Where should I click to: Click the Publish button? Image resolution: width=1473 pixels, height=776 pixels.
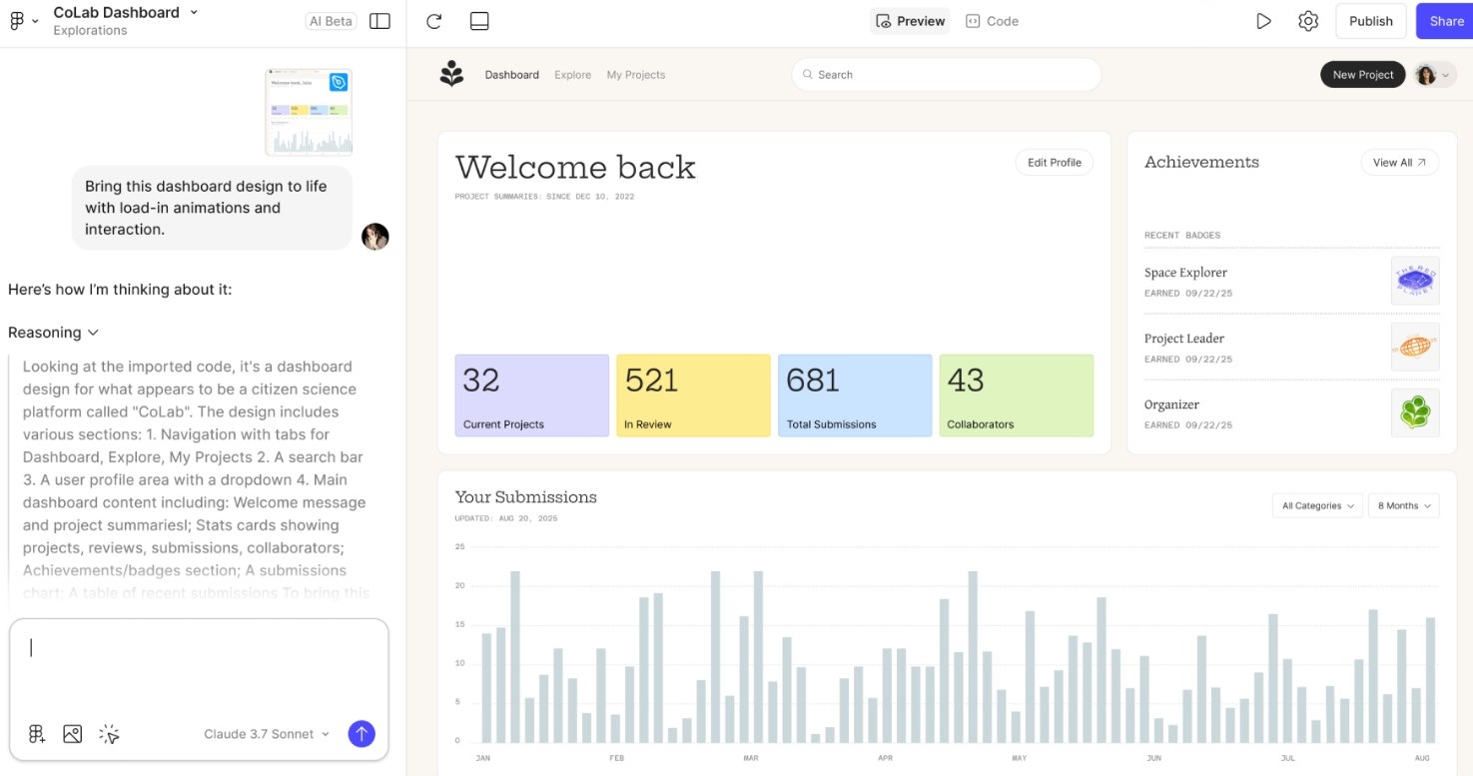(1370, 21)
